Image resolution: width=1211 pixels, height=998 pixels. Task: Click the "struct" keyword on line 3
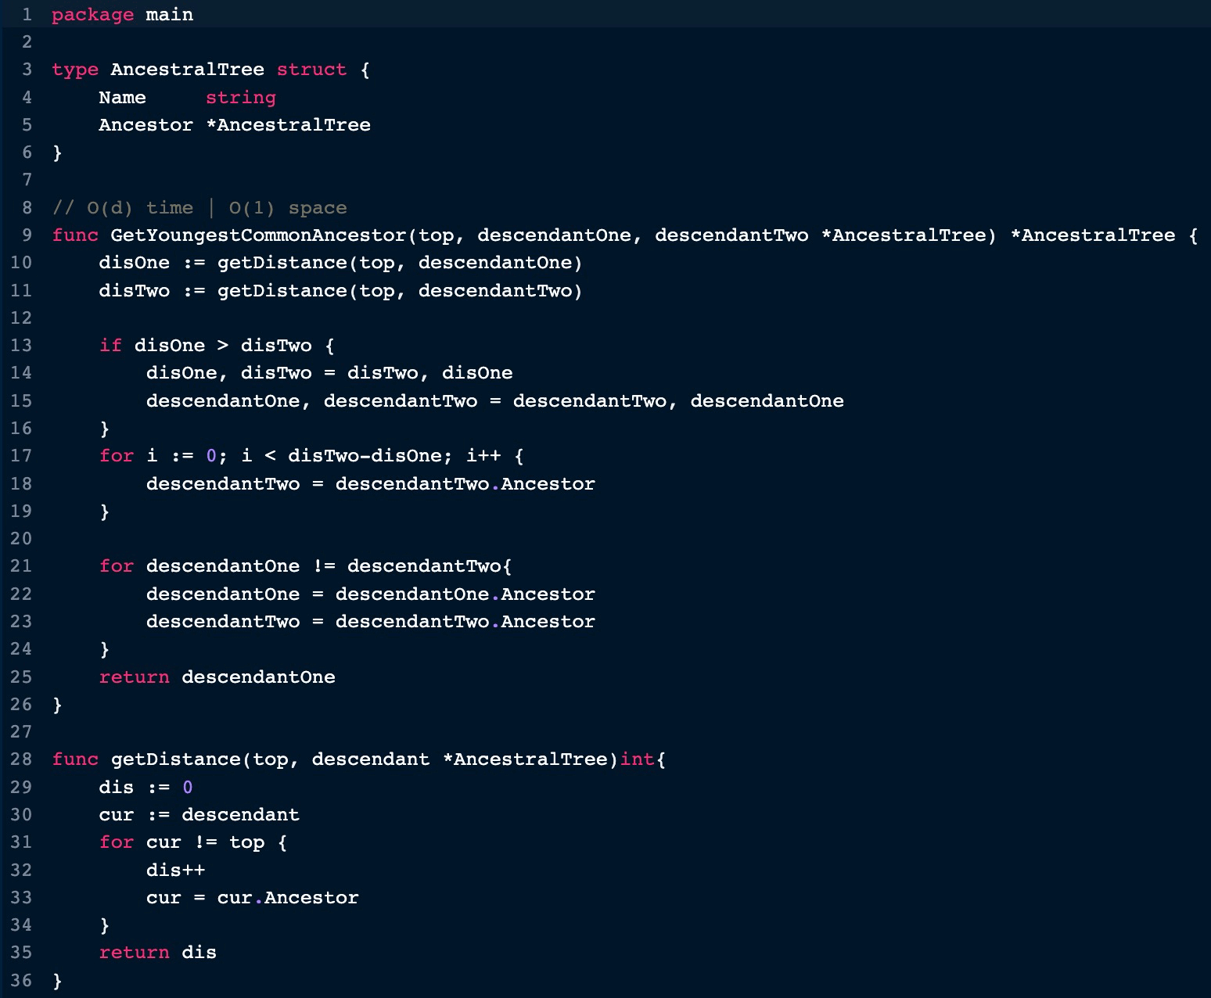tap(311, 70)
